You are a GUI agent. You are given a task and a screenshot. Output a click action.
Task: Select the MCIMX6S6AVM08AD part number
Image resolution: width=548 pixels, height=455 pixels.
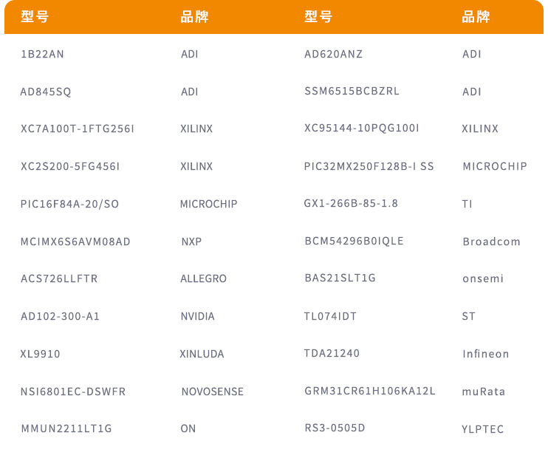75,242
